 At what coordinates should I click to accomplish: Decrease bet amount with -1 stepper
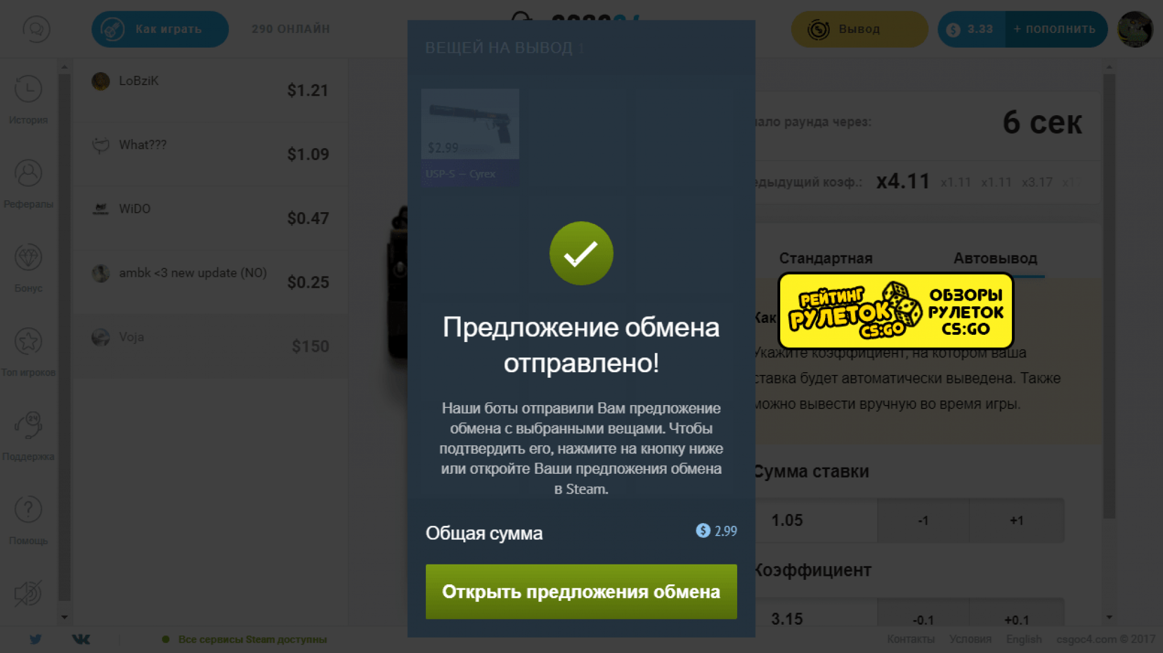click(x=923, y=520)
